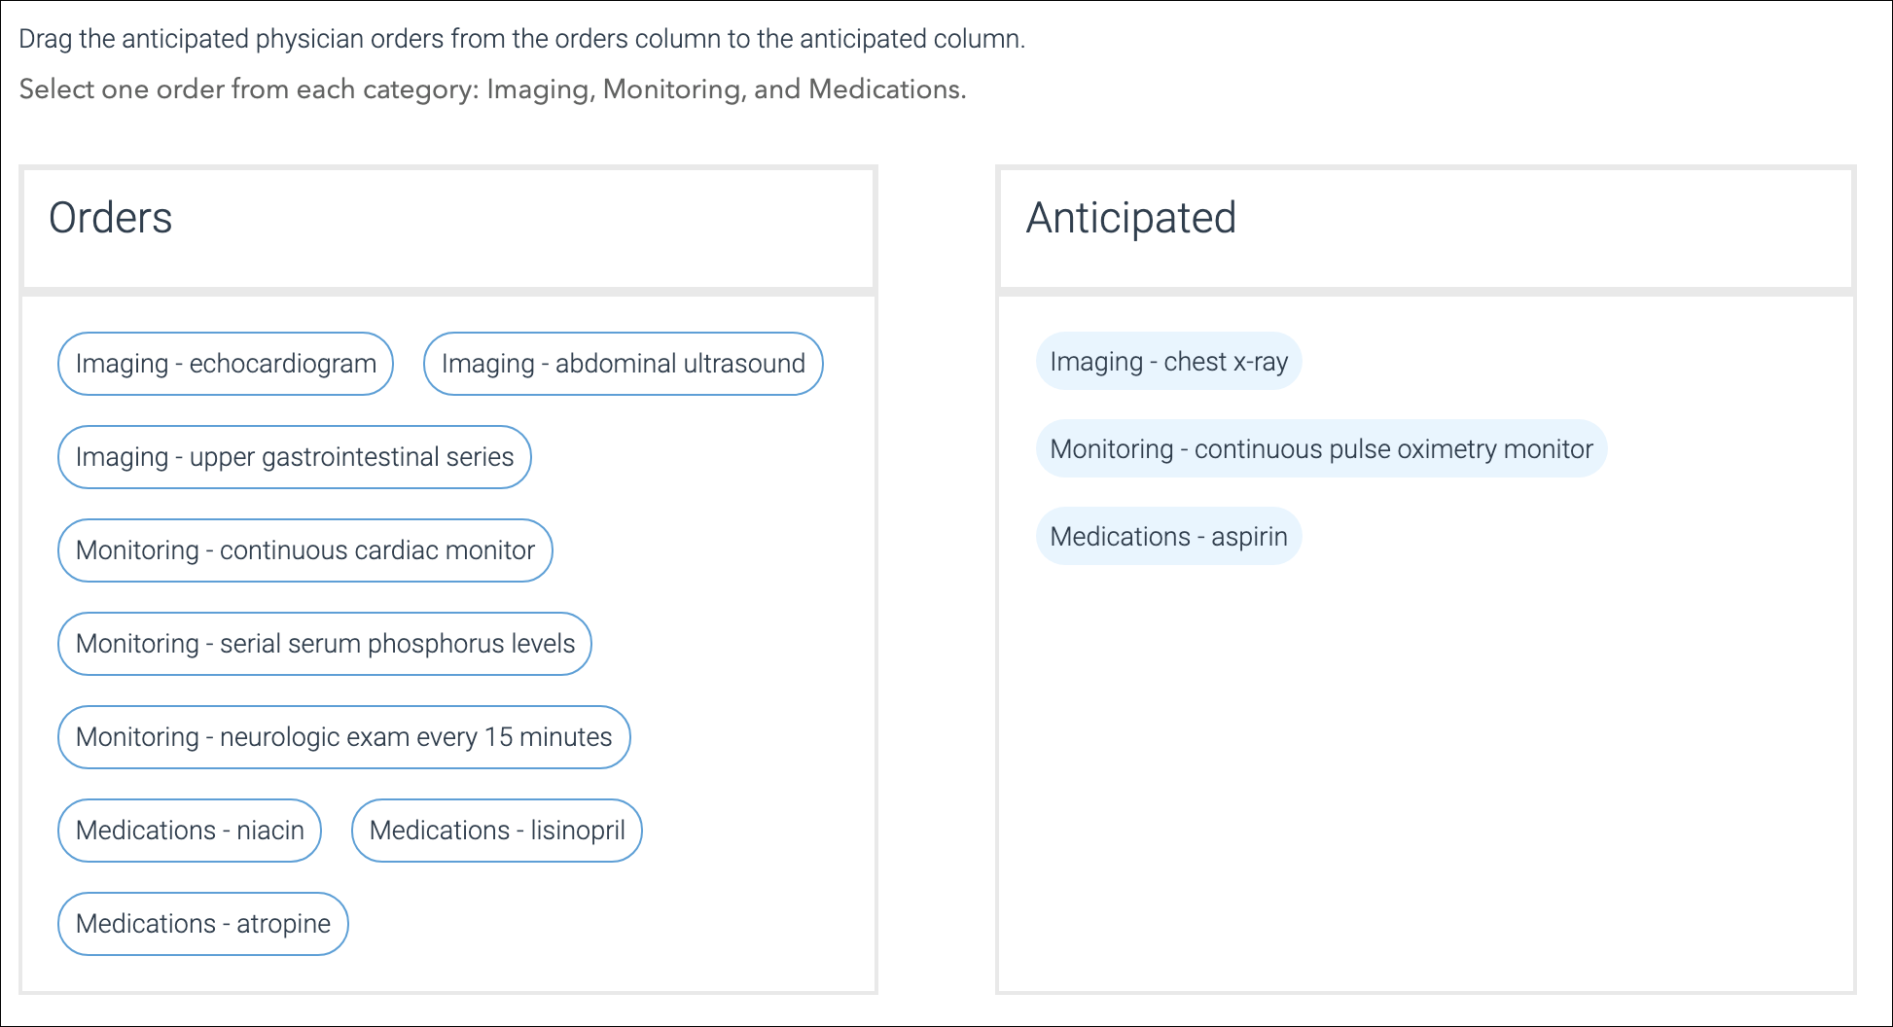Select Monitoring - continuous cardiac monitor
Image resolution: width=1893 pixels, height=1027 pixels.
305,550
